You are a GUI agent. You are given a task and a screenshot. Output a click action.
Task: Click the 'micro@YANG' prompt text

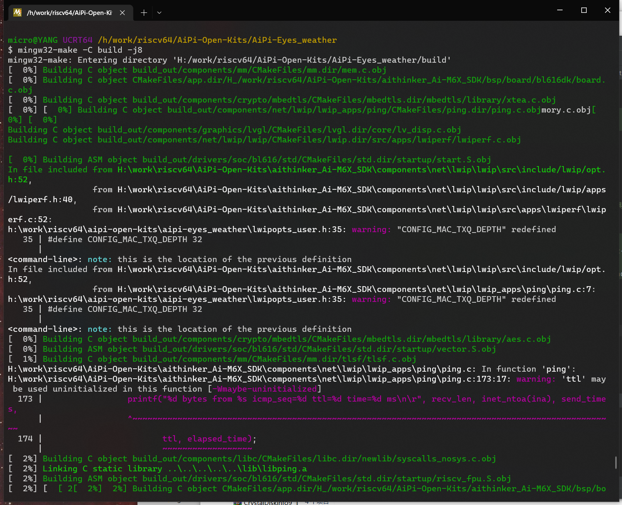coord(33,40)
